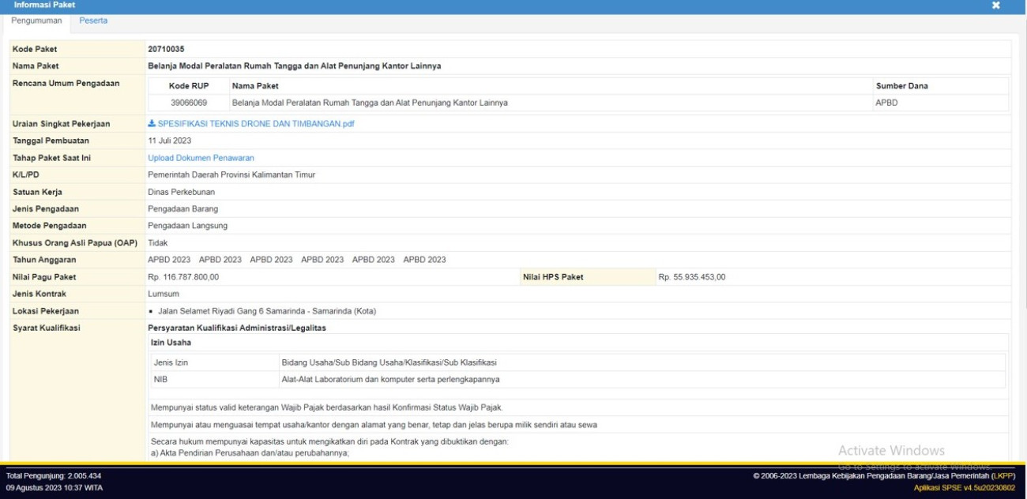Open the LKPP link in footer

click(x=1003, y=475)
